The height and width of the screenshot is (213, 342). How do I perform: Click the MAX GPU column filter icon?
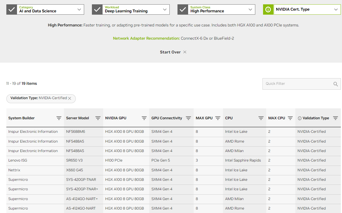pos(218,118)
